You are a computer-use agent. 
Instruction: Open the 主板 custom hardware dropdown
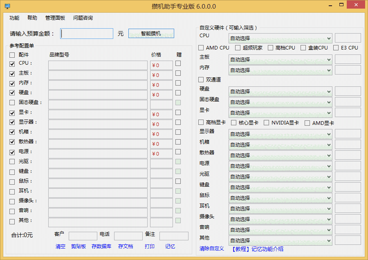coord(329,60)
